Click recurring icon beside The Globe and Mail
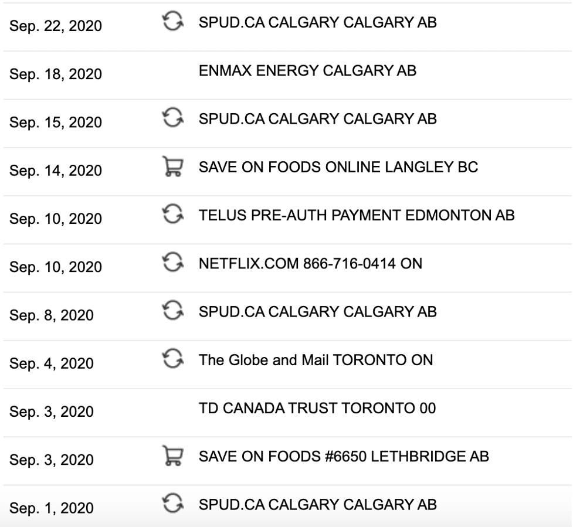This screenshot has width=573, height=527. [x=173, y=359]
